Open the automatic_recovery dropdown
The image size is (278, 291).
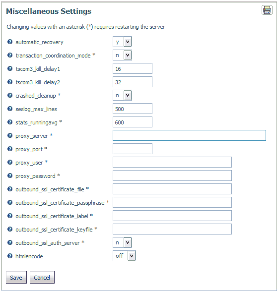pyautogui.click(x=122, y=42)
